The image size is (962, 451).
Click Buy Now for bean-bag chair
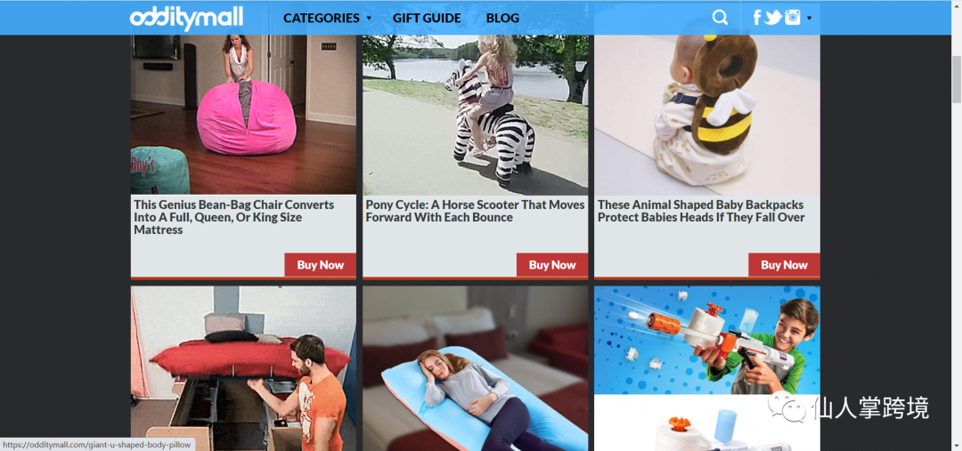(321, 265)
